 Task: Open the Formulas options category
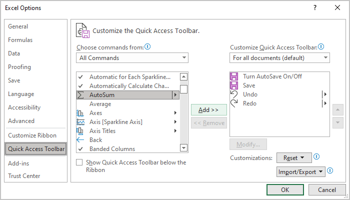(x=20, y=40)
